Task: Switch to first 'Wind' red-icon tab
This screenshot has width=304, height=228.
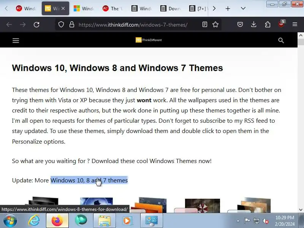Action: (x=26, y=8)
